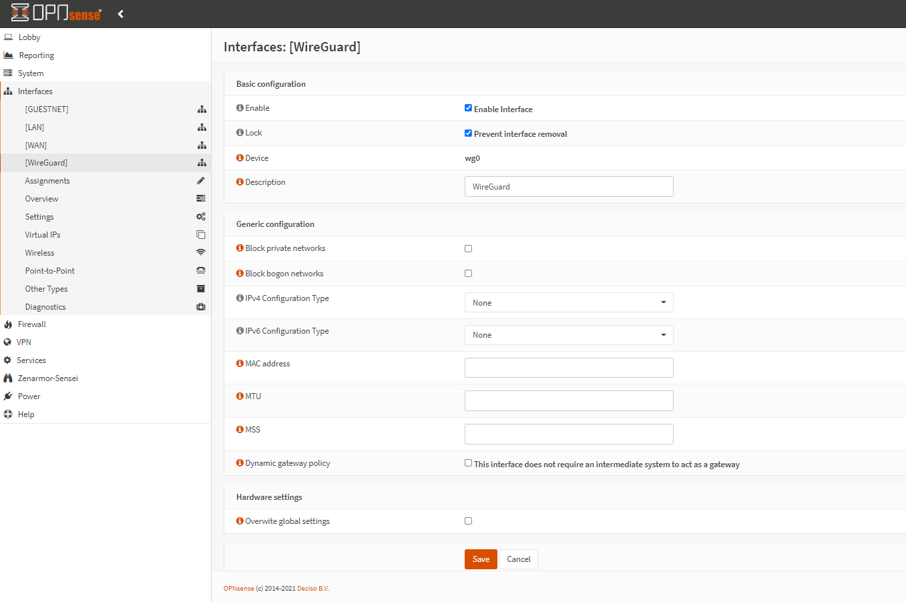The height and width of the screenshot is (602, 906).
Task: Collapse the sidebar using the left arrow
Action: (x=120, y=13)
